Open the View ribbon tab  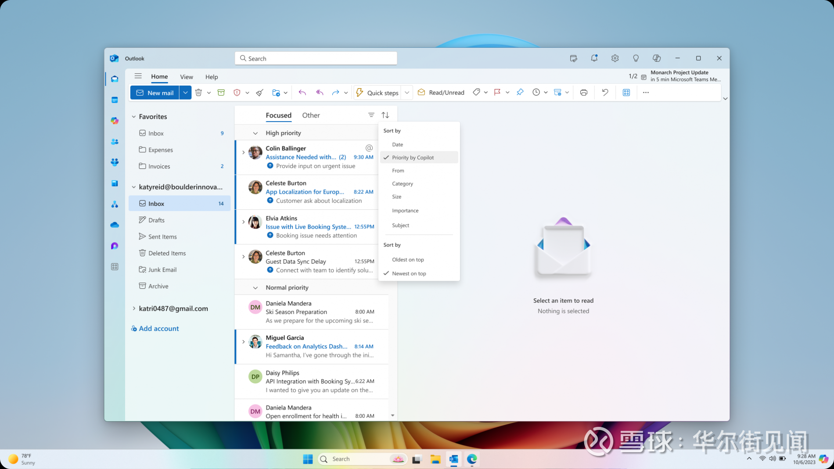[186, 77]
